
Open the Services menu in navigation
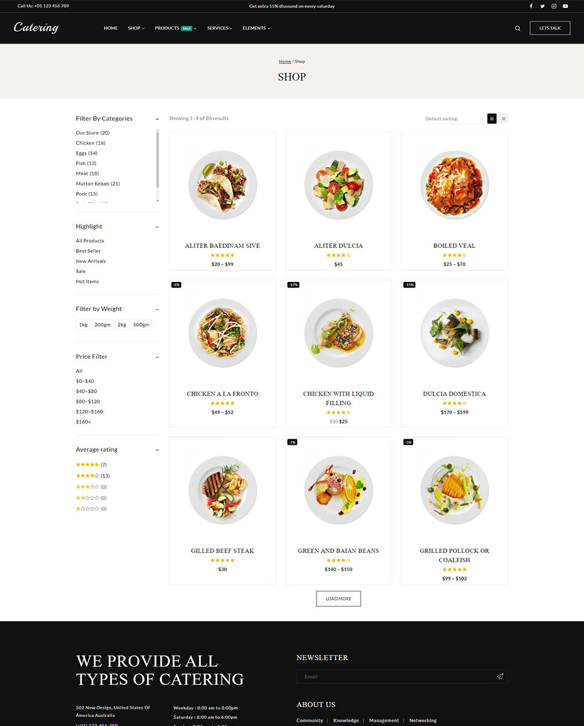(220, 28)
